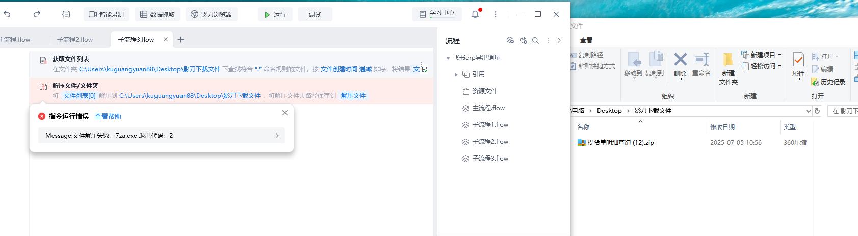Run the flow with 运行
The width and height of the screenshot is (858, 236).
point(275,14)
